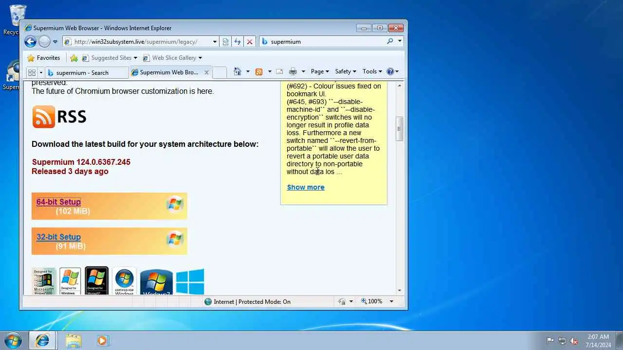Click the Windows 7 logo badge
623x350 pixels.
pyautogui.click(x=156, y=282)
